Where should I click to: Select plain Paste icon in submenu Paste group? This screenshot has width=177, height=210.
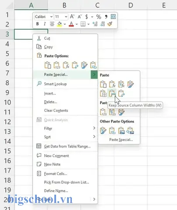pos(103,84)
